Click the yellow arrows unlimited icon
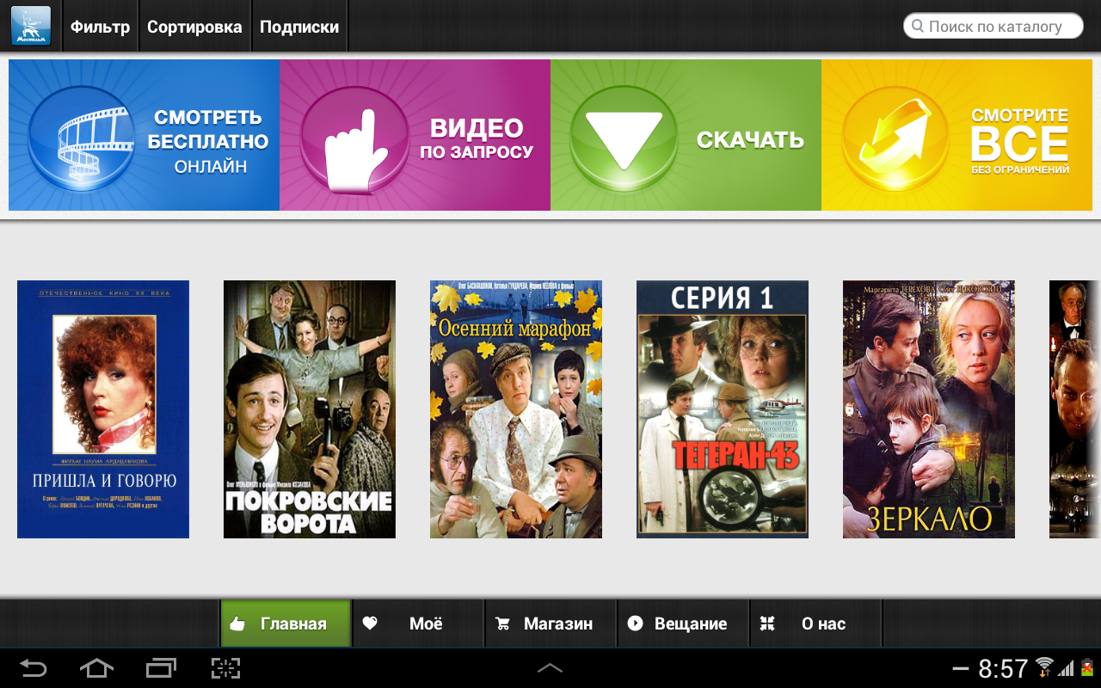This screenshot has height=688, width=1101. pyautogui.click(x=895, y=139)
